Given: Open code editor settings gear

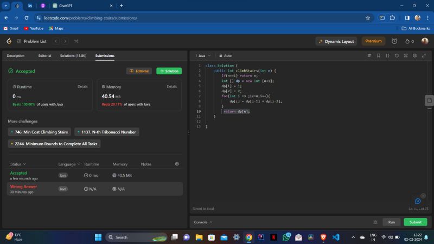Looking at the screenshot, I should tap(414, 55).
